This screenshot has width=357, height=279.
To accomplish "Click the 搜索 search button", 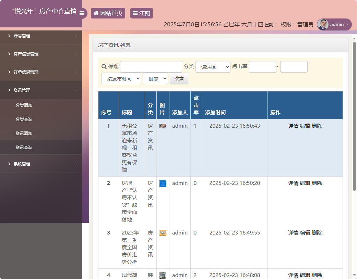I will coord(179,78).
